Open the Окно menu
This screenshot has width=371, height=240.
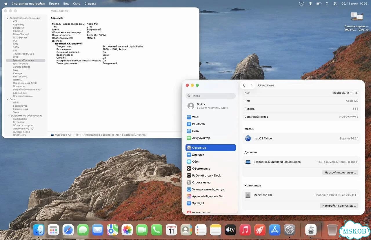[x=77, y=3]
